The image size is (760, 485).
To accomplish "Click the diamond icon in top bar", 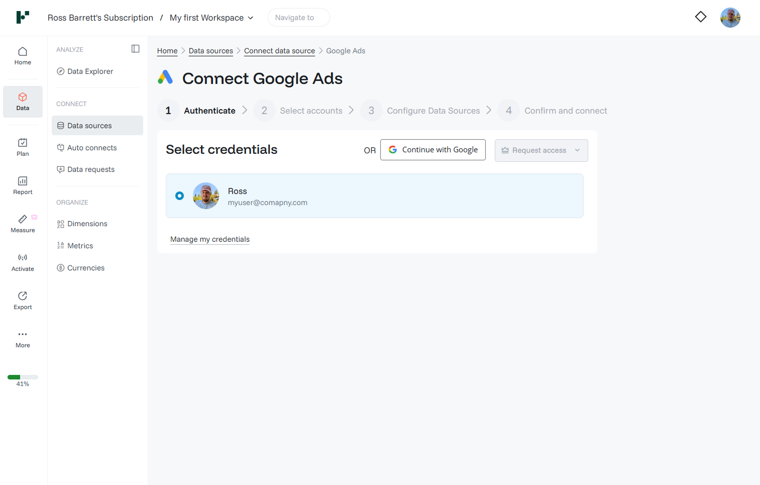I will pos(701,17).
